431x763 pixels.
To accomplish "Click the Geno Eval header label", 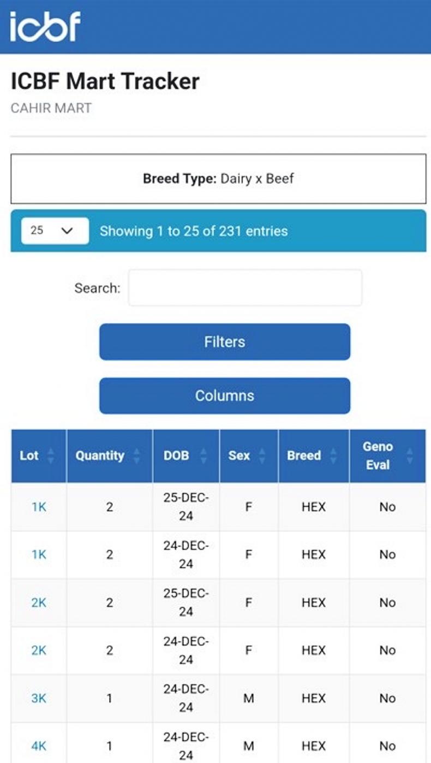I will pos(378,456).
